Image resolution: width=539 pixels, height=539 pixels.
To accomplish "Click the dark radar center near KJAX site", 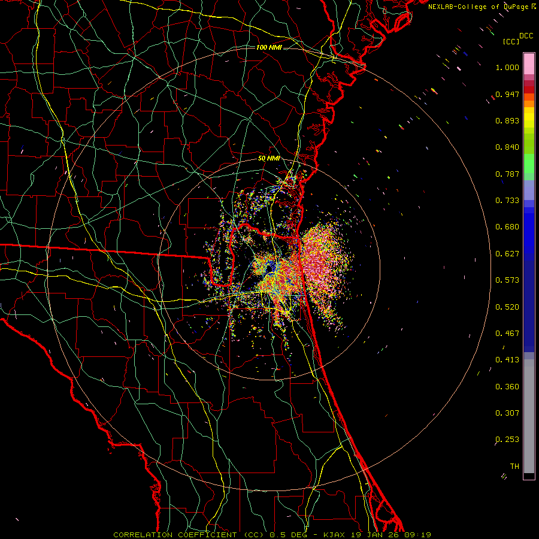I will click(x=269, y=268).
